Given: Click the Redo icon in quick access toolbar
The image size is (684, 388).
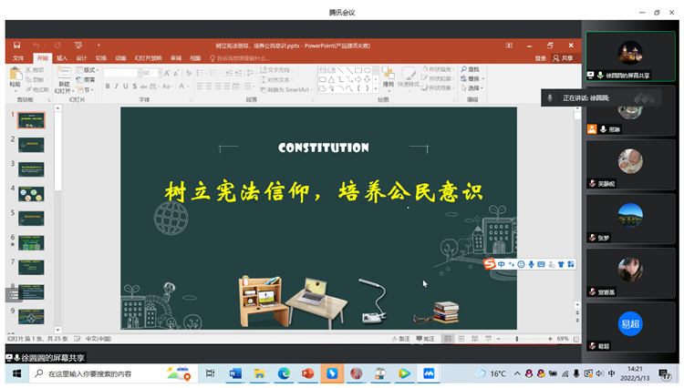Looking at the screenshot, I should click(57, 46).
